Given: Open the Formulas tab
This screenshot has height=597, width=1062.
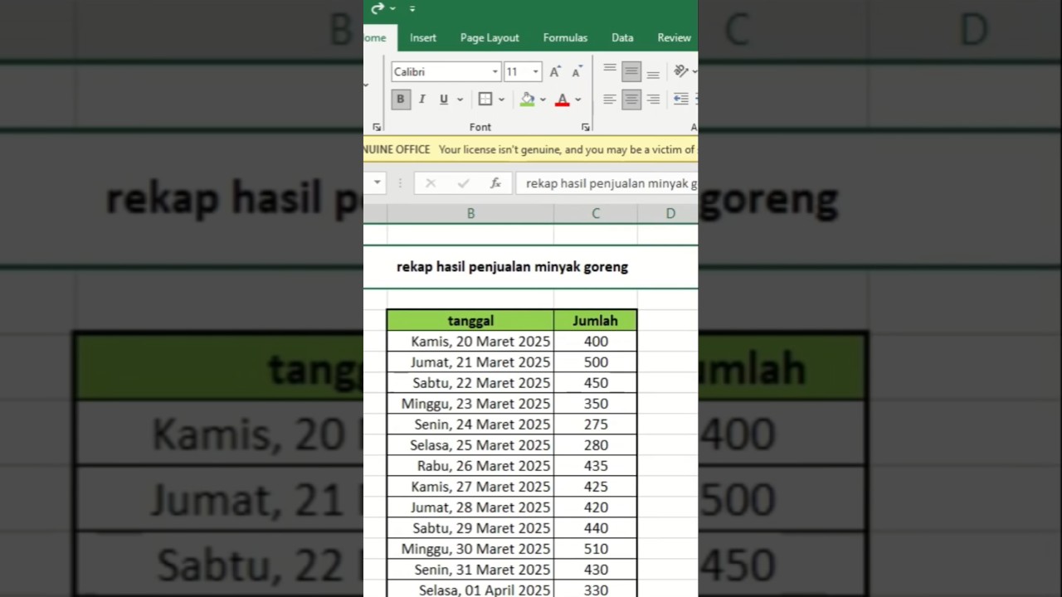Looking at the screenshot, I should click(x=565, y=38).
